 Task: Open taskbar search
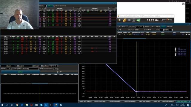[x=7, y=105]
